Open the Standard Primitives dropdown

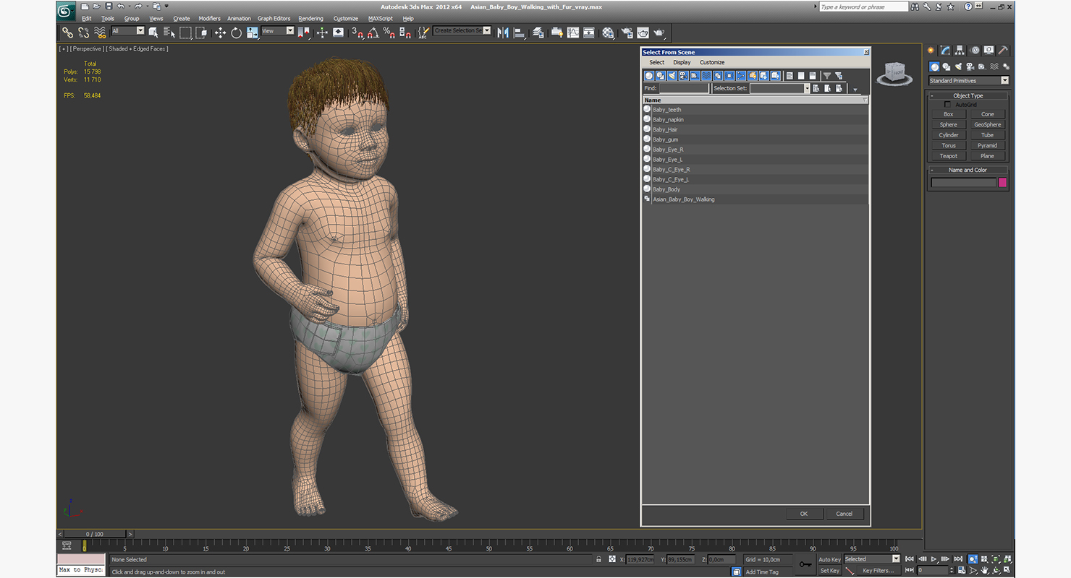[x=968, y=81]
